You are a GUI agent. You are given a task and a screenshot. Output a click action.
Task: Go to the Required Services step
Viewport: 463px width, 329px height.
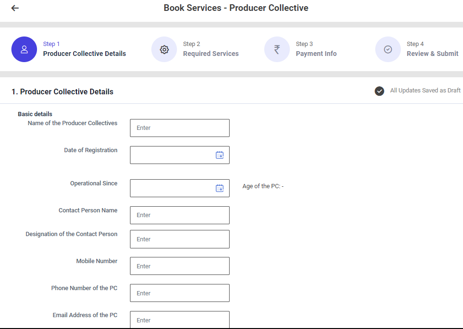tap(211, 54)
